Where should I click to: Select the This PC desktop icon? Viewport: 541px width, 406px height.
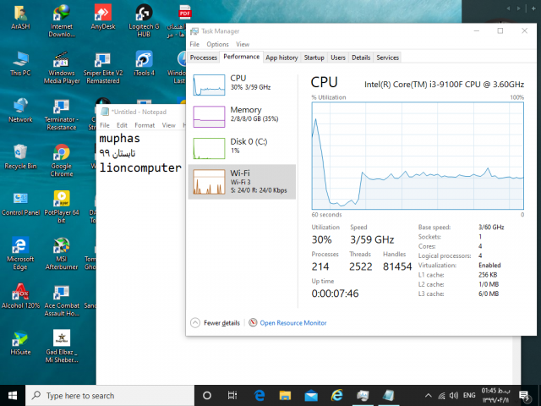20,64
